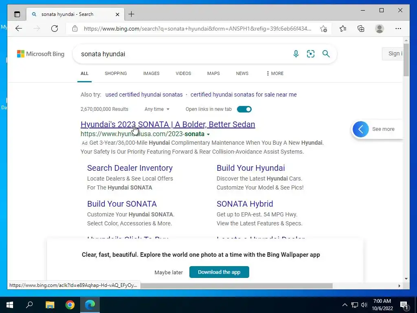
Task: View site information lock icon
Action: point(75,29)
